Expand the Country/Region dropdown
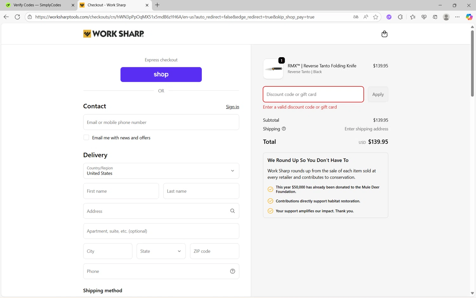Image resolution: width=476 pixels, height=298 pixels. (x=161, y=171)
